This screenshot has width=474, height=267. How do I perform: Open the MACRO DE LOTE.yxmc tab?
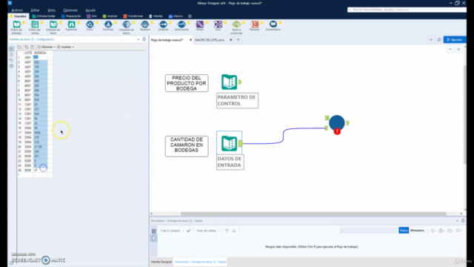point(210,40)
